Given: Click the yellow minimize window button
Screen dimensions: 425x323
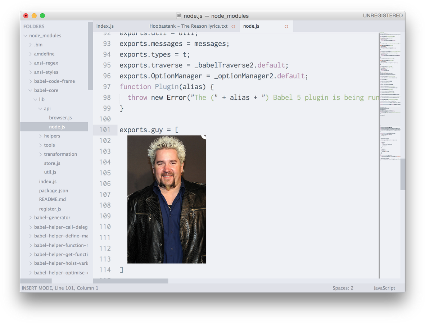Looking at the screenshot, I should [34, 16].
